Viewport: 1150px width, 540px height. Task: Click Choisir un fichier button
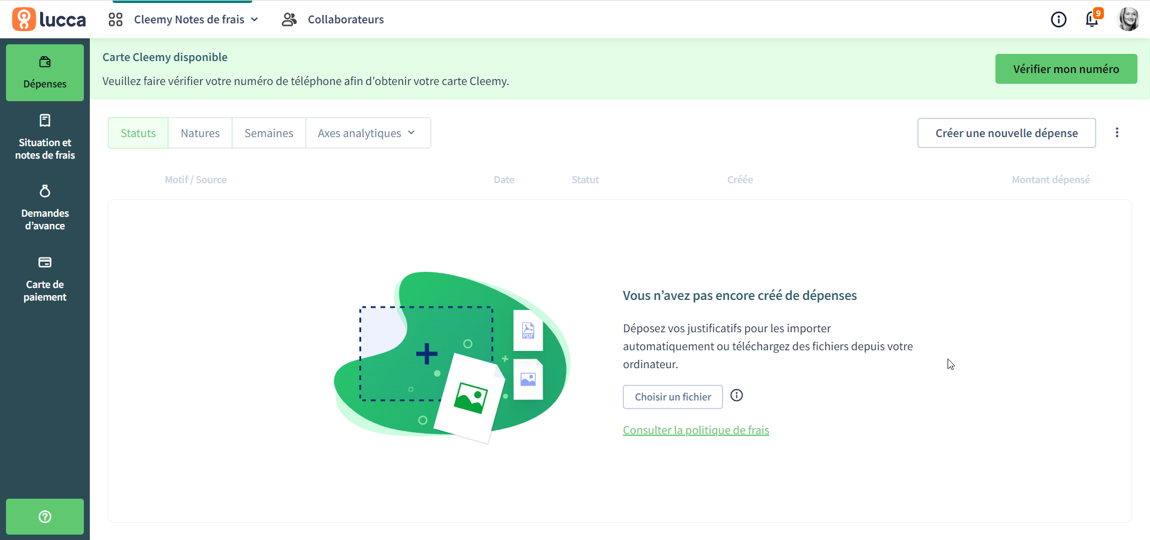(x=673, y=397)
